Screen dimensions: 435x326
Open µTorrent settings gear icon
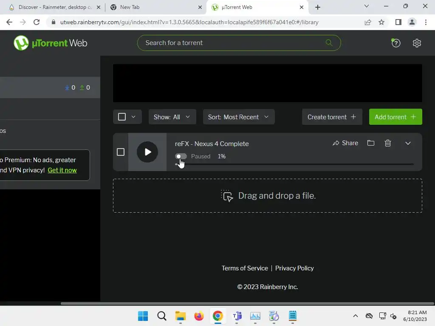[417, 43]
